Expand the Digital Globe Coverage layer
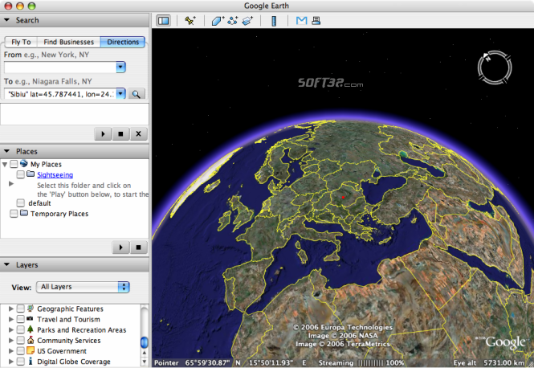The height and width of the screenshot is (368, 534). coord(11,362)
